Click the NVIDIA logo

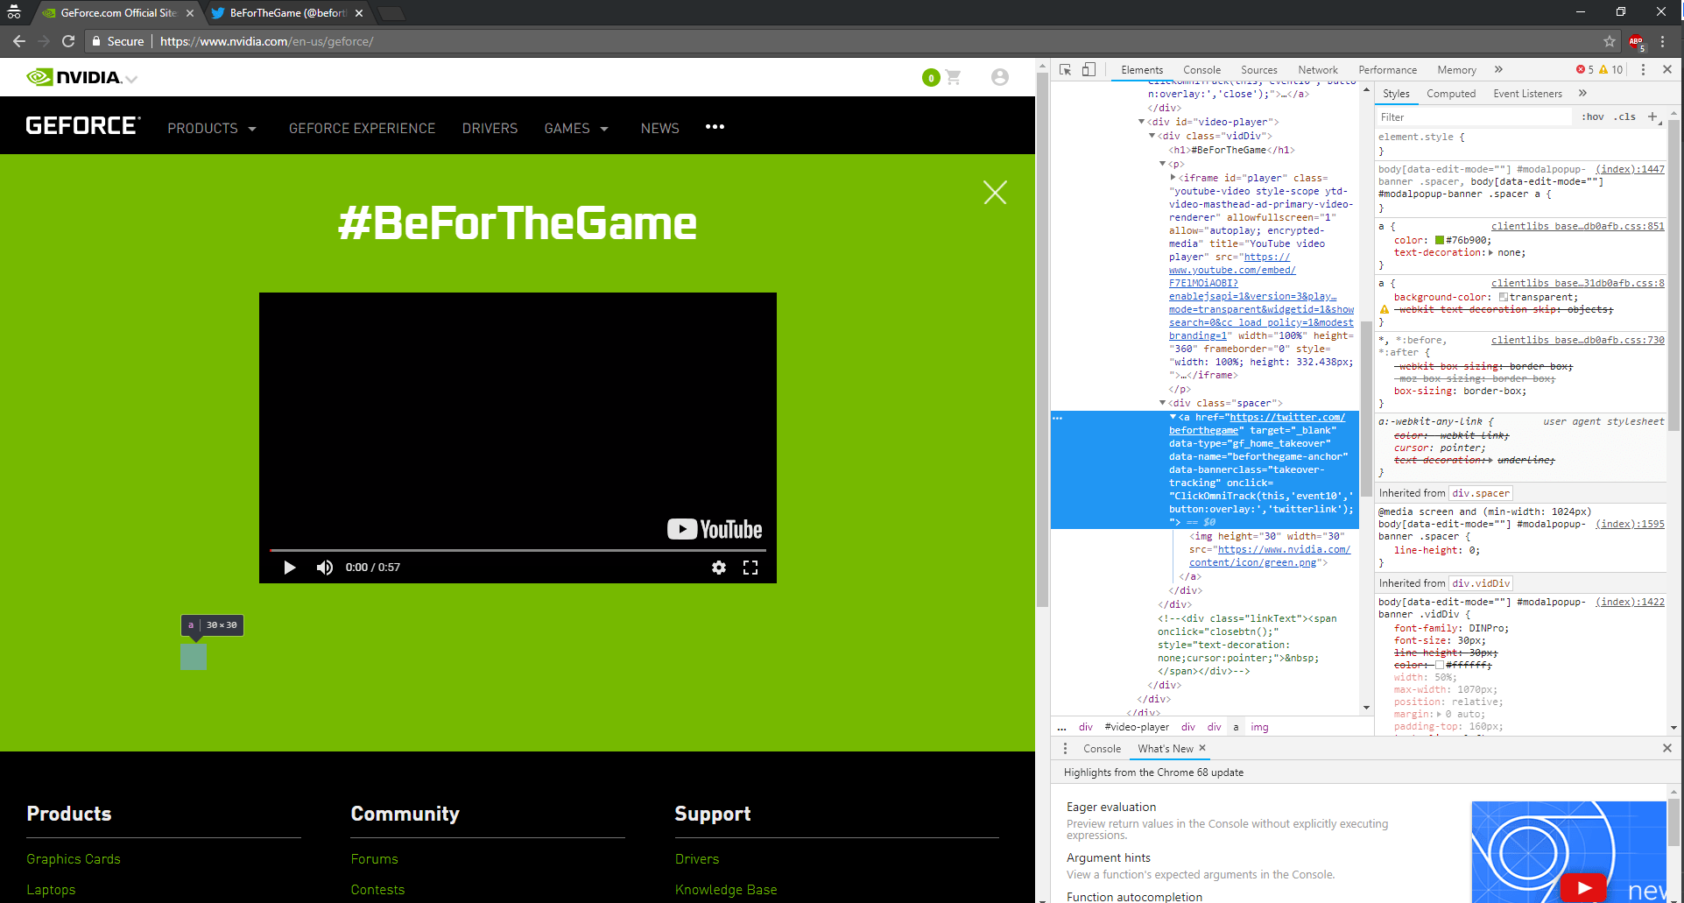point(74,77)
